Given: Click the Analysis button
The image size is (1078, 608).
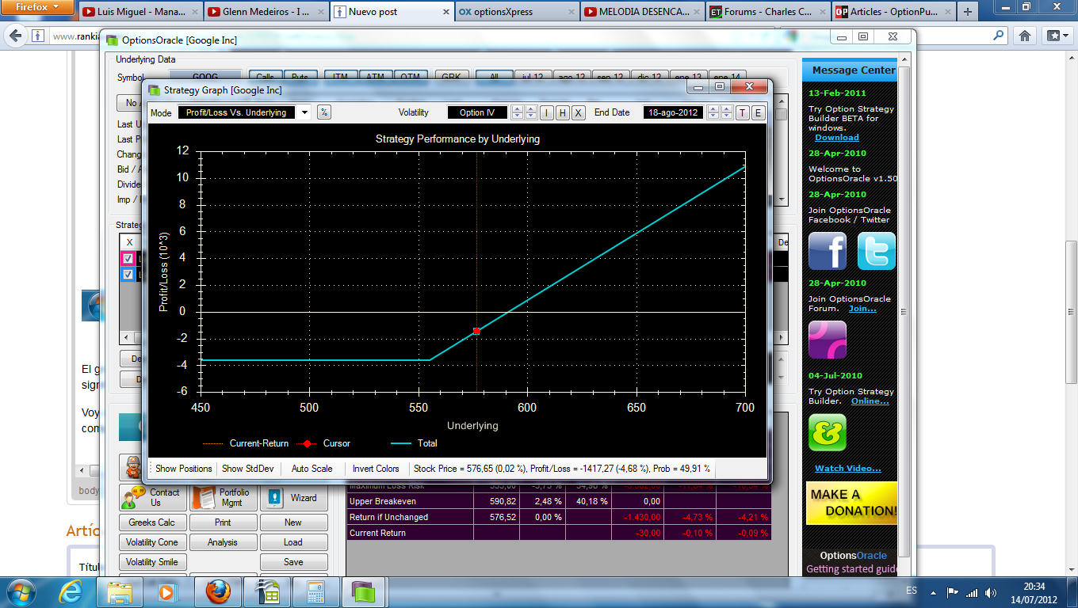Looking at the screenshot, I should [224, 542].
